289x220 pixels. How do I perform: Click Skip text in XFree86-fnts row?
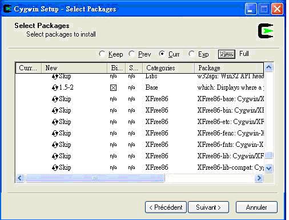[x=65, y=145]
